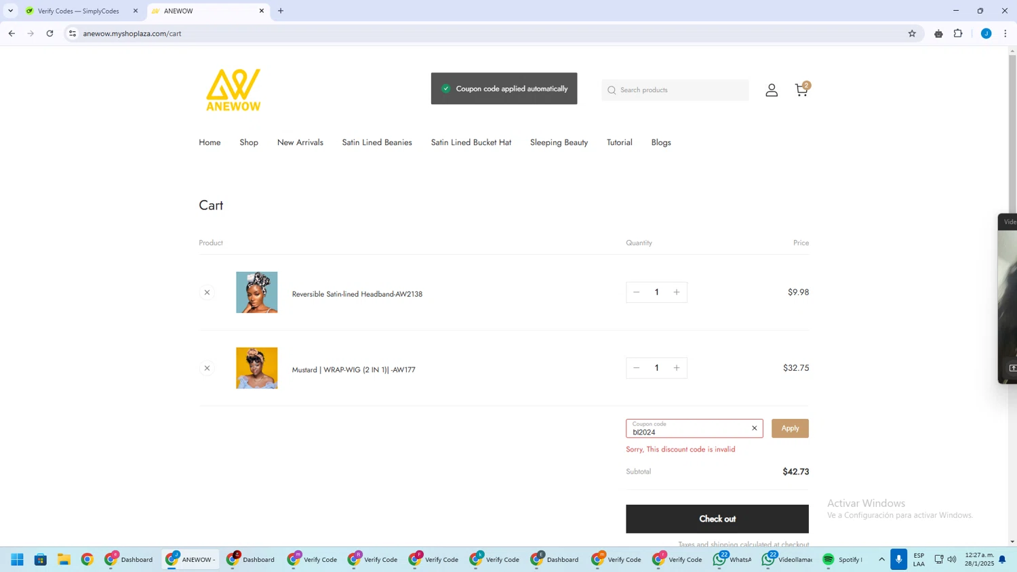1017x572 pixels.
Task: Decrease quantity of Reversible Satin-lined Headband
Action: tap(636, 292)
